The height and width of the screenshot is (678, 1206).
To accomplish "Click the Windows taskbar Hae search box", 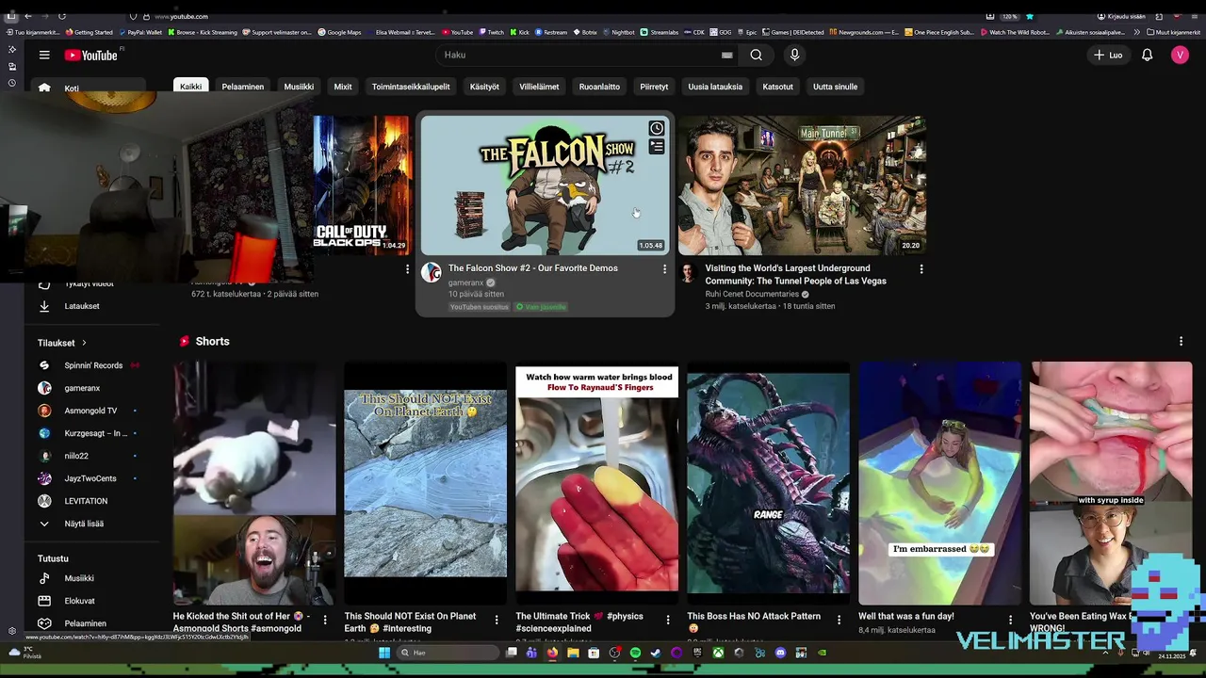I will tap(446, 653).
